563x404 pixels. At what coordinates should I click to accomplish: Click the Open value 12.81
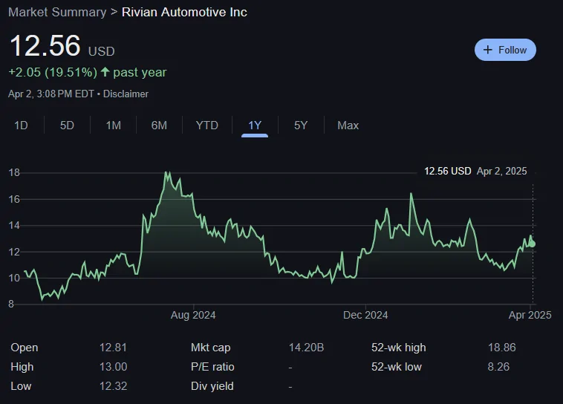coord(113,348)
